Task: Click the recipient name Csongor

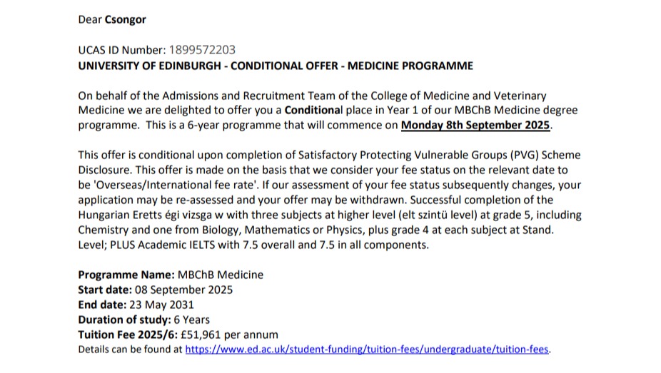Action: click(x=125, y=20)
